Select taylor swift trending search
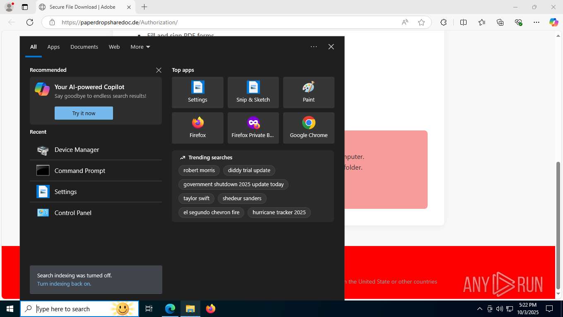Image resolution: width=563 pixels, height=317 pixels. coord(196,198)
